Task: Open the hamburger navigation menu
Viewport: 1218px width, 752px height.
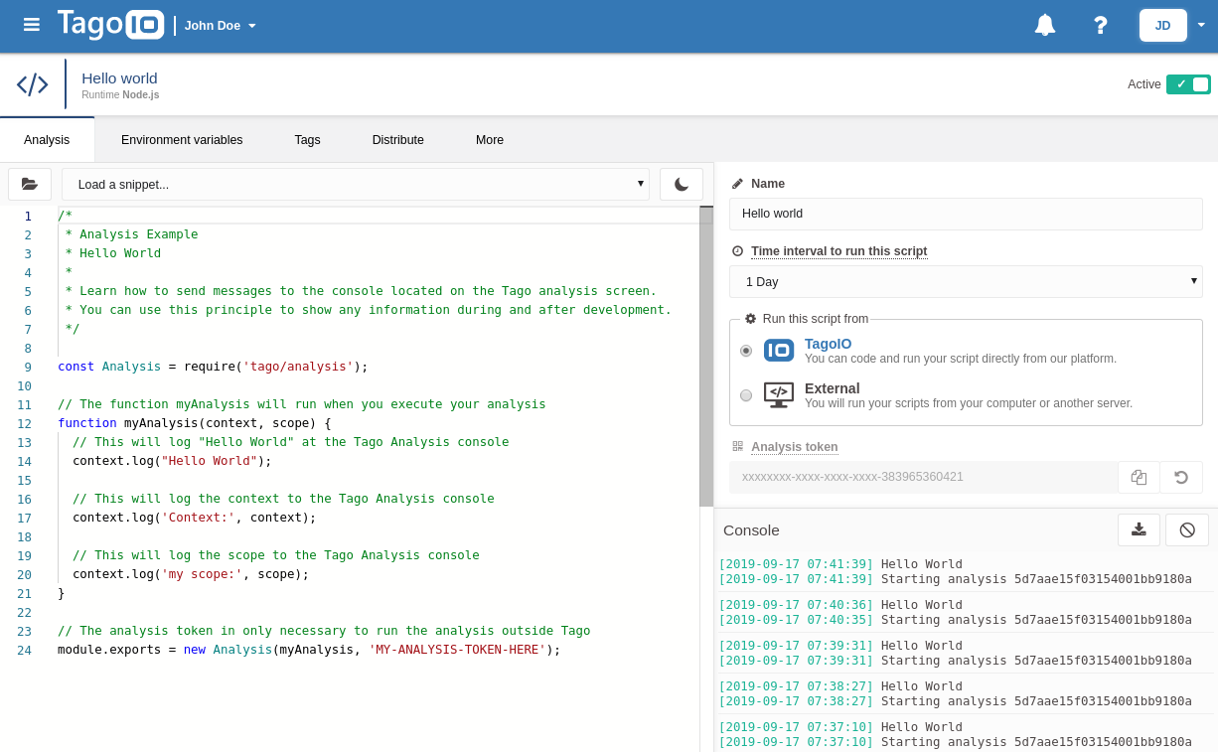Action: (x=32, y=24)
